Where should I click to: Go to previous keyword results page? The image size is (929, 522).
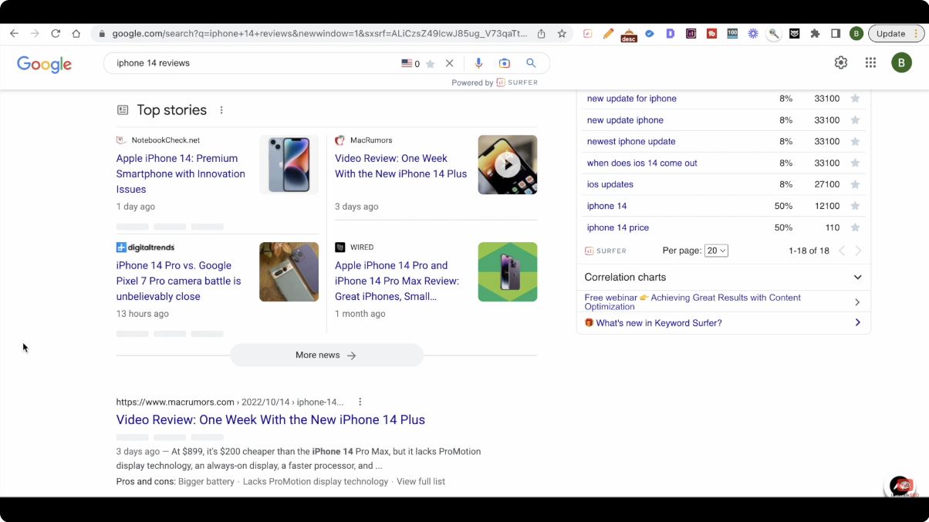click(x=842, y=251)
